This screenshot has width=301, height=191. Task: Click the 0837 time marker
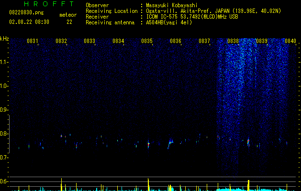[x=204, y=41]
